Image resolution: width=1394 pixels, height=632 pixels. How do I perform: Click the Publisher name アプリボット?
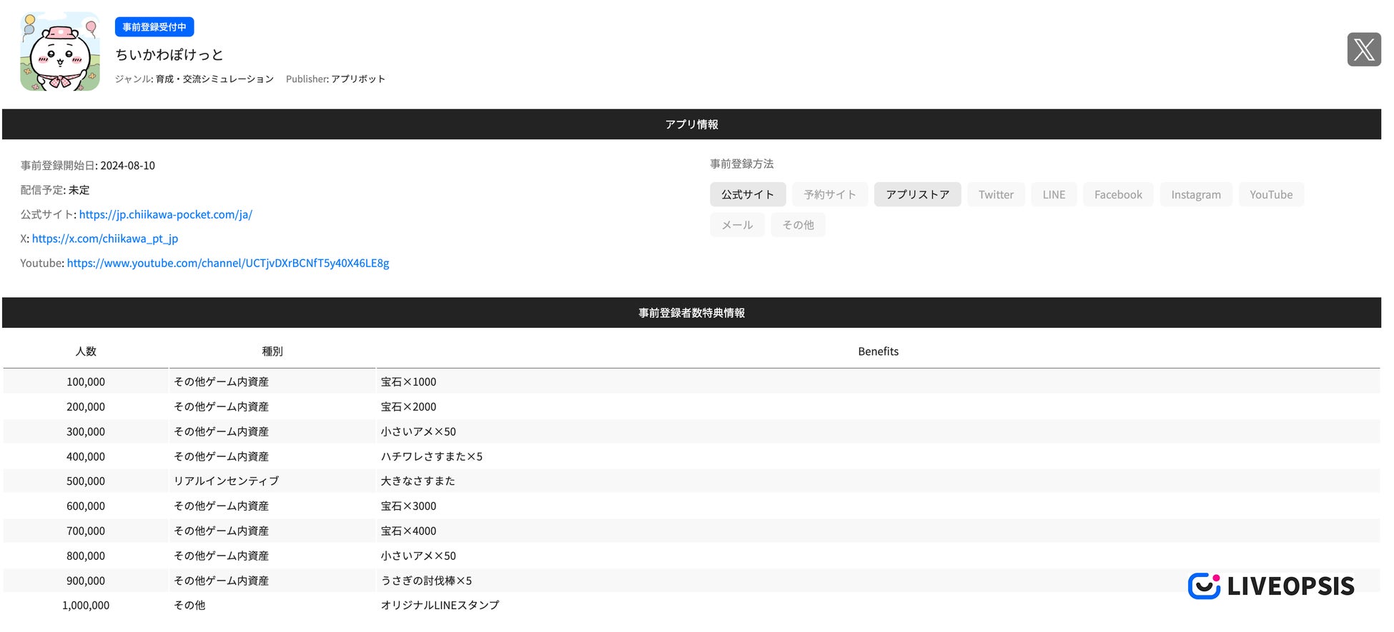[358, 79]
